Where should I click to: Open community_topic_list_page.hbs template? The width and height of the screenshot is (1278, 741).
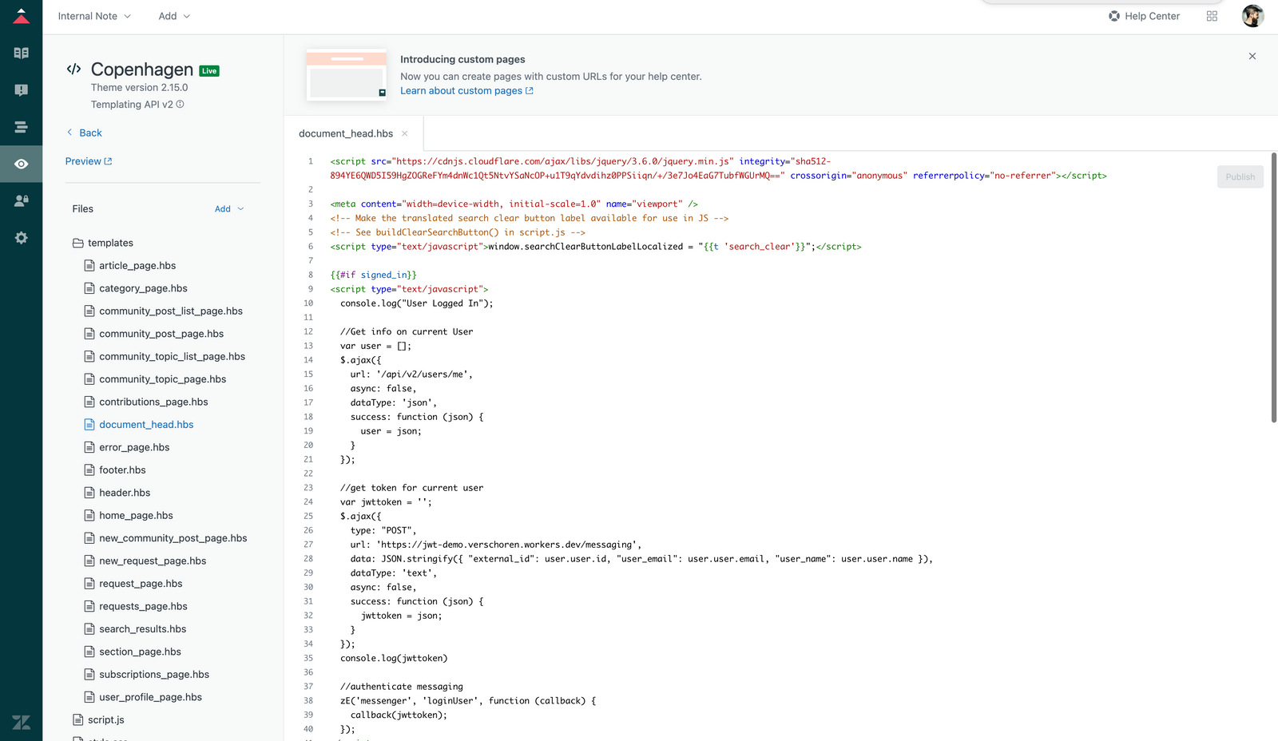172,357
